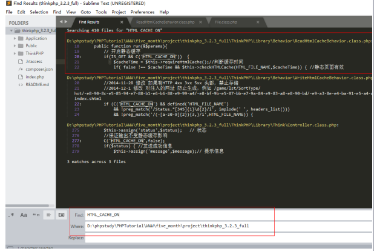Open README.md in sidebar
The image size is (374, 251).
pos(37,85)
